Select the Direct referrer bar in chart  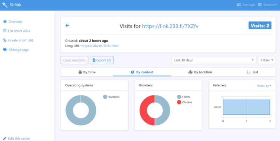click(246, 107)
